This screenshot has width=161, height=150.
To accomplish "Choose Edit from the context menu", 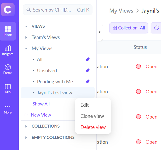I will (85, 105).
